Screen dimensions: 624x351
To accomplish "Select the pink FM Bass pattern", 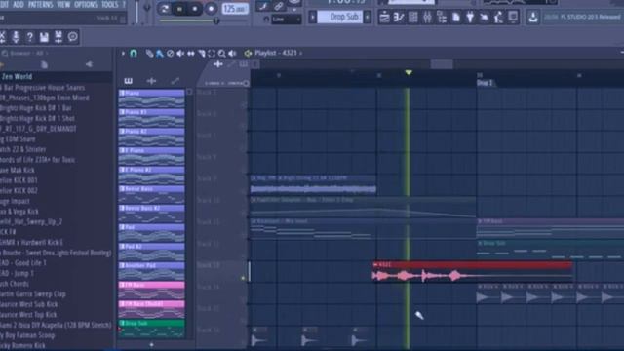I will tap(152, 291).
